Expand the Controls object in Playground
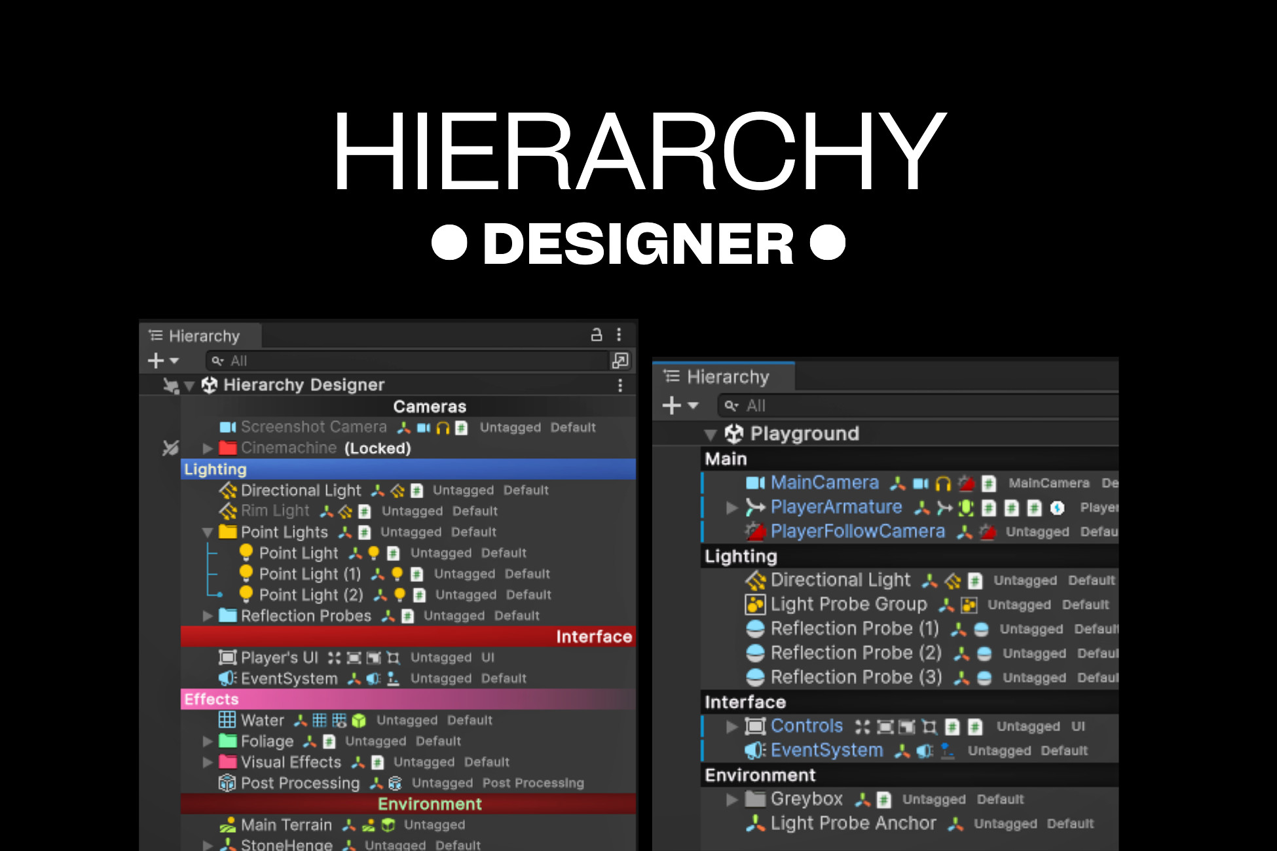Viewport: 1277px width, 851px height. pos(732,727)
